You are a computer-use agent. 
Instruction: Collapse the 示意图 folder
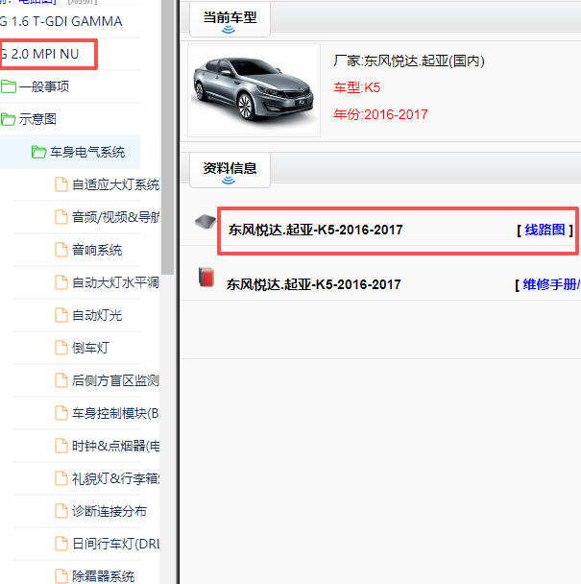[37, 119]
